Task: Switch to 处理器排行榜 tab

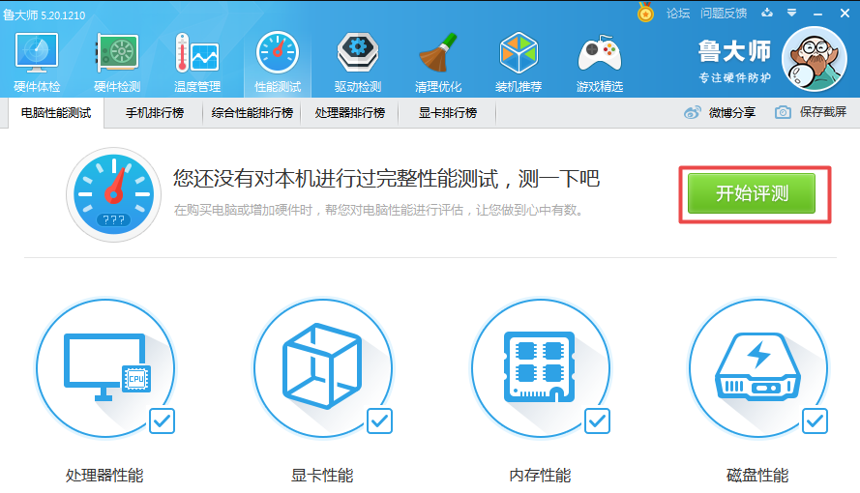Action: point(349,113)
